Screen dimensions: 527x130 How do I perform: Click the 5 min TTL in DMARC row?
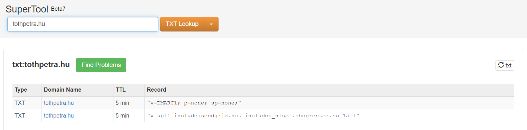(122, 103)
